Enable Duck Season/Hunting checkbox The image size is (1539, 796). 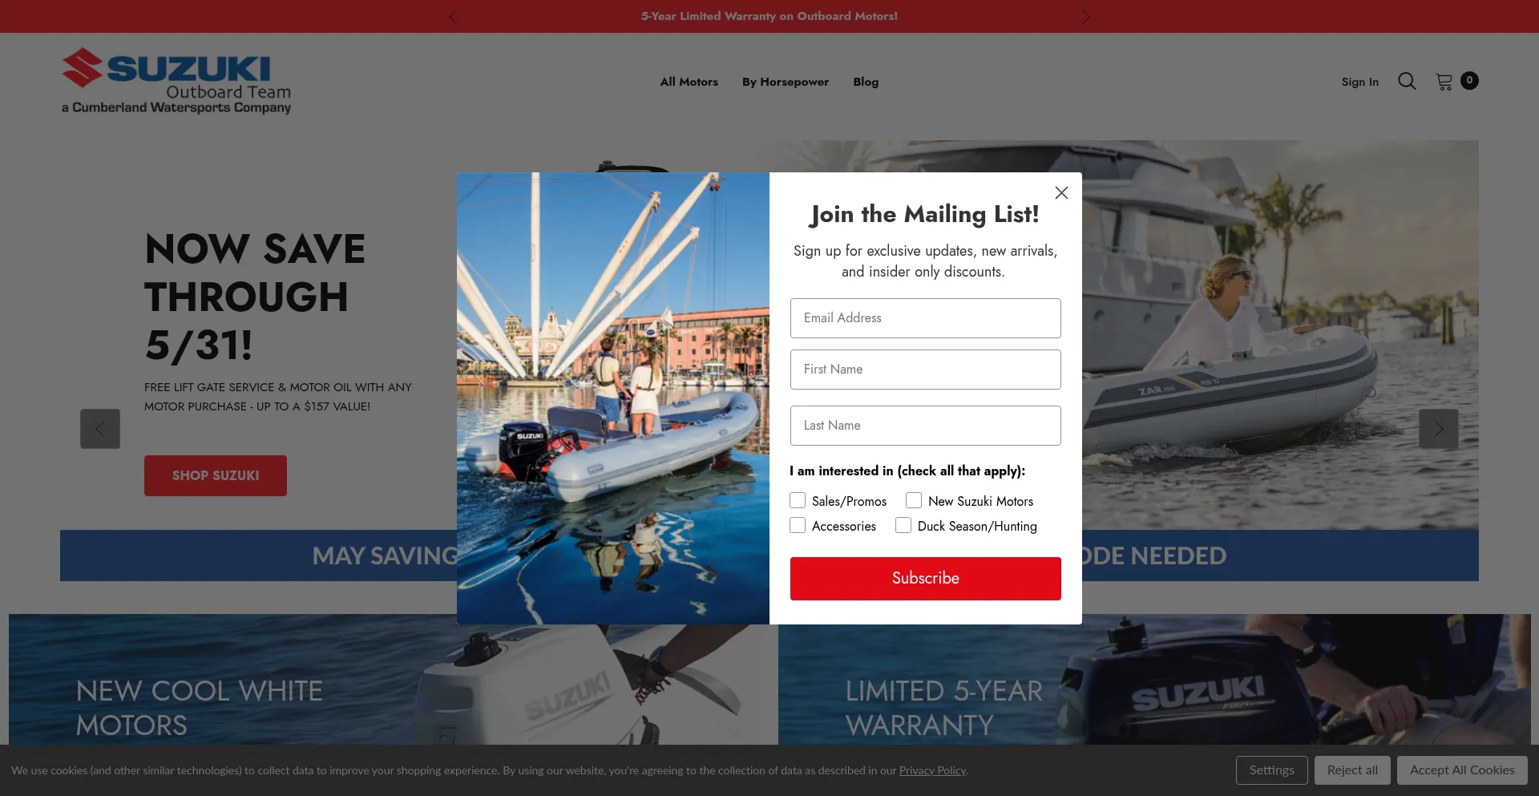(903, 525)
